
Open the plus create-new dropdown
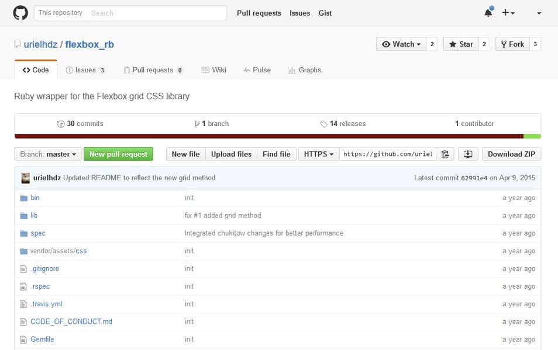pyautogui.click(x=508, y=13)
